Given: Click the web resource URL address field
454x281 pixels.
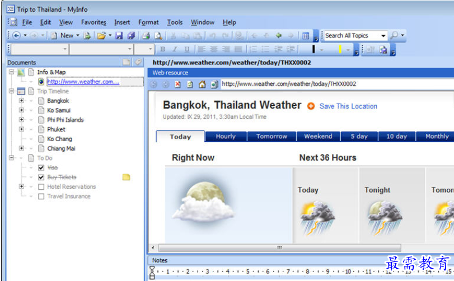Looking at the screenshot, I should click(x=338, y=84).
